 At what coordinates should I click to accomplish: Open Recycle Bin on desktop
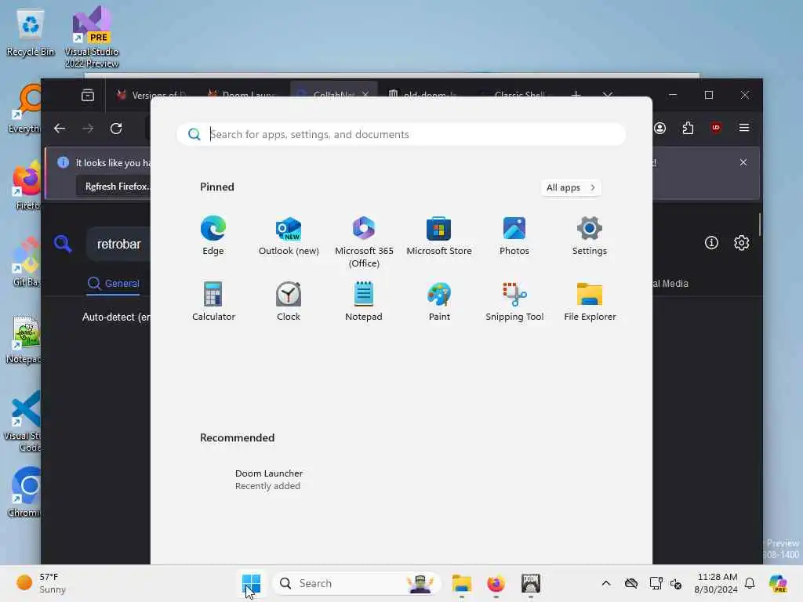(31, 33)
